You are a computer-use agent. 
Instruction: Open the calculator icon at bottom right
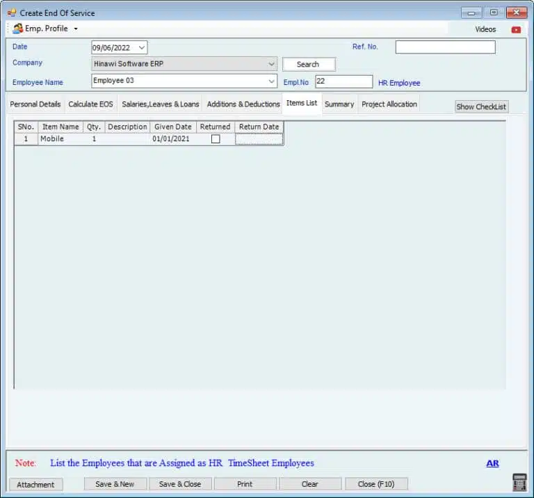pyautogui.click(x=519, y=481)
